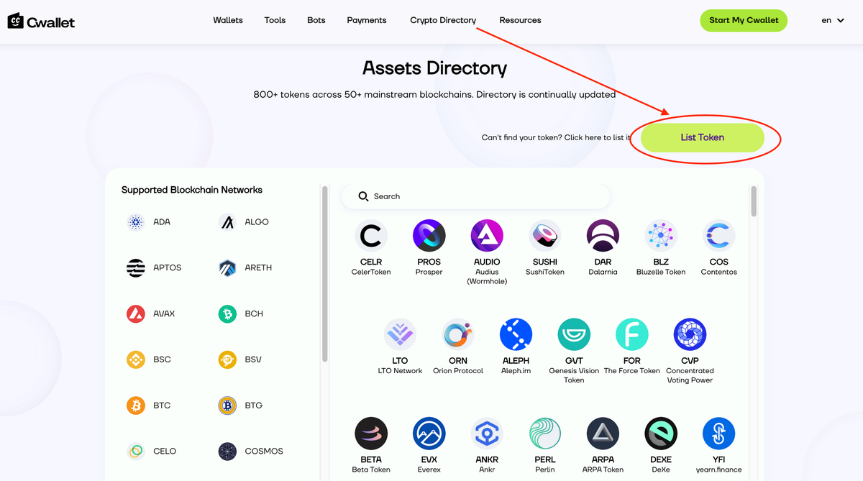
Task: Focus the token Search field
Action: point(475,196)
